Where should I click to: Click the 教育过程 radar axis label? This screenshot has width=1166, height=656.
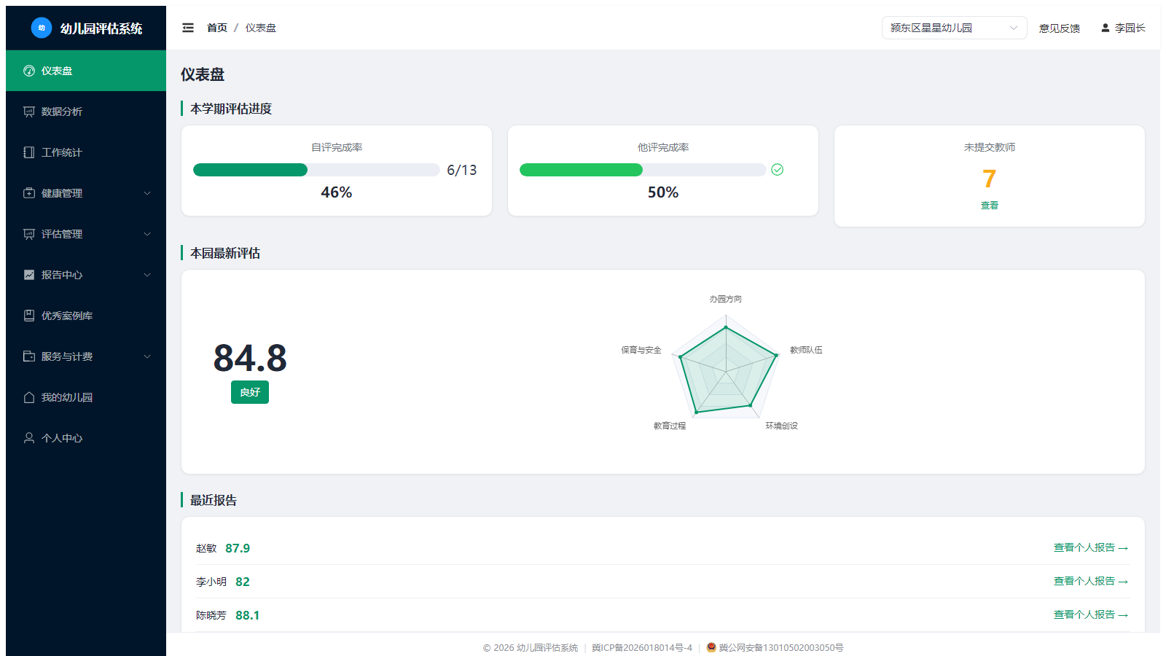[x=670, y=426]
